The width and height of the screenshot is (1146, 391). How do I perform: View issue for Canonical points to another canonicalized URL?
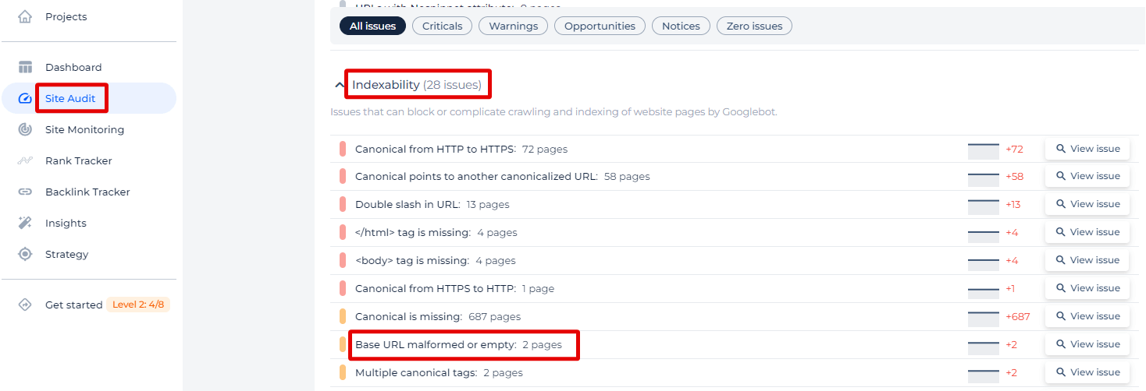point(1087,176)
